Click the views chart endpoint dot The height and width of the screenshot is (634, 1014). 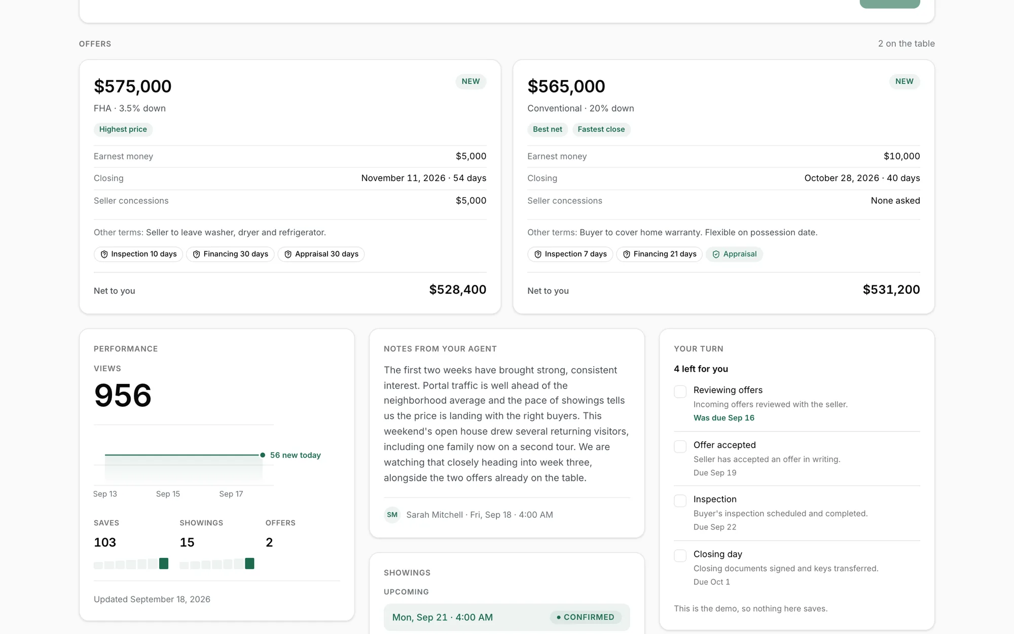tap(263, 455)
